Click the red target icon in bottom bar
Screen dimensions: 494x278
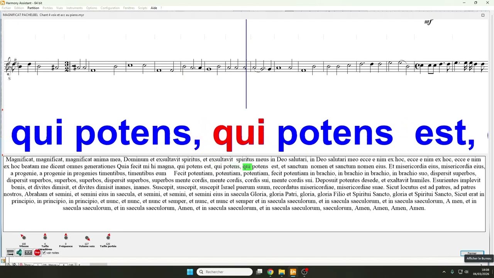pyautogui.click(x=21, y=265)
